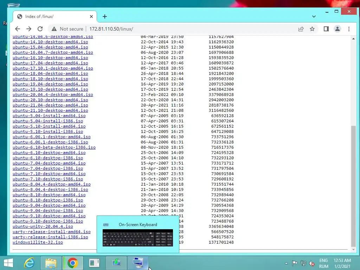
Task: Click the vertical scrollbar thumb
Action: tap(353, 186)
